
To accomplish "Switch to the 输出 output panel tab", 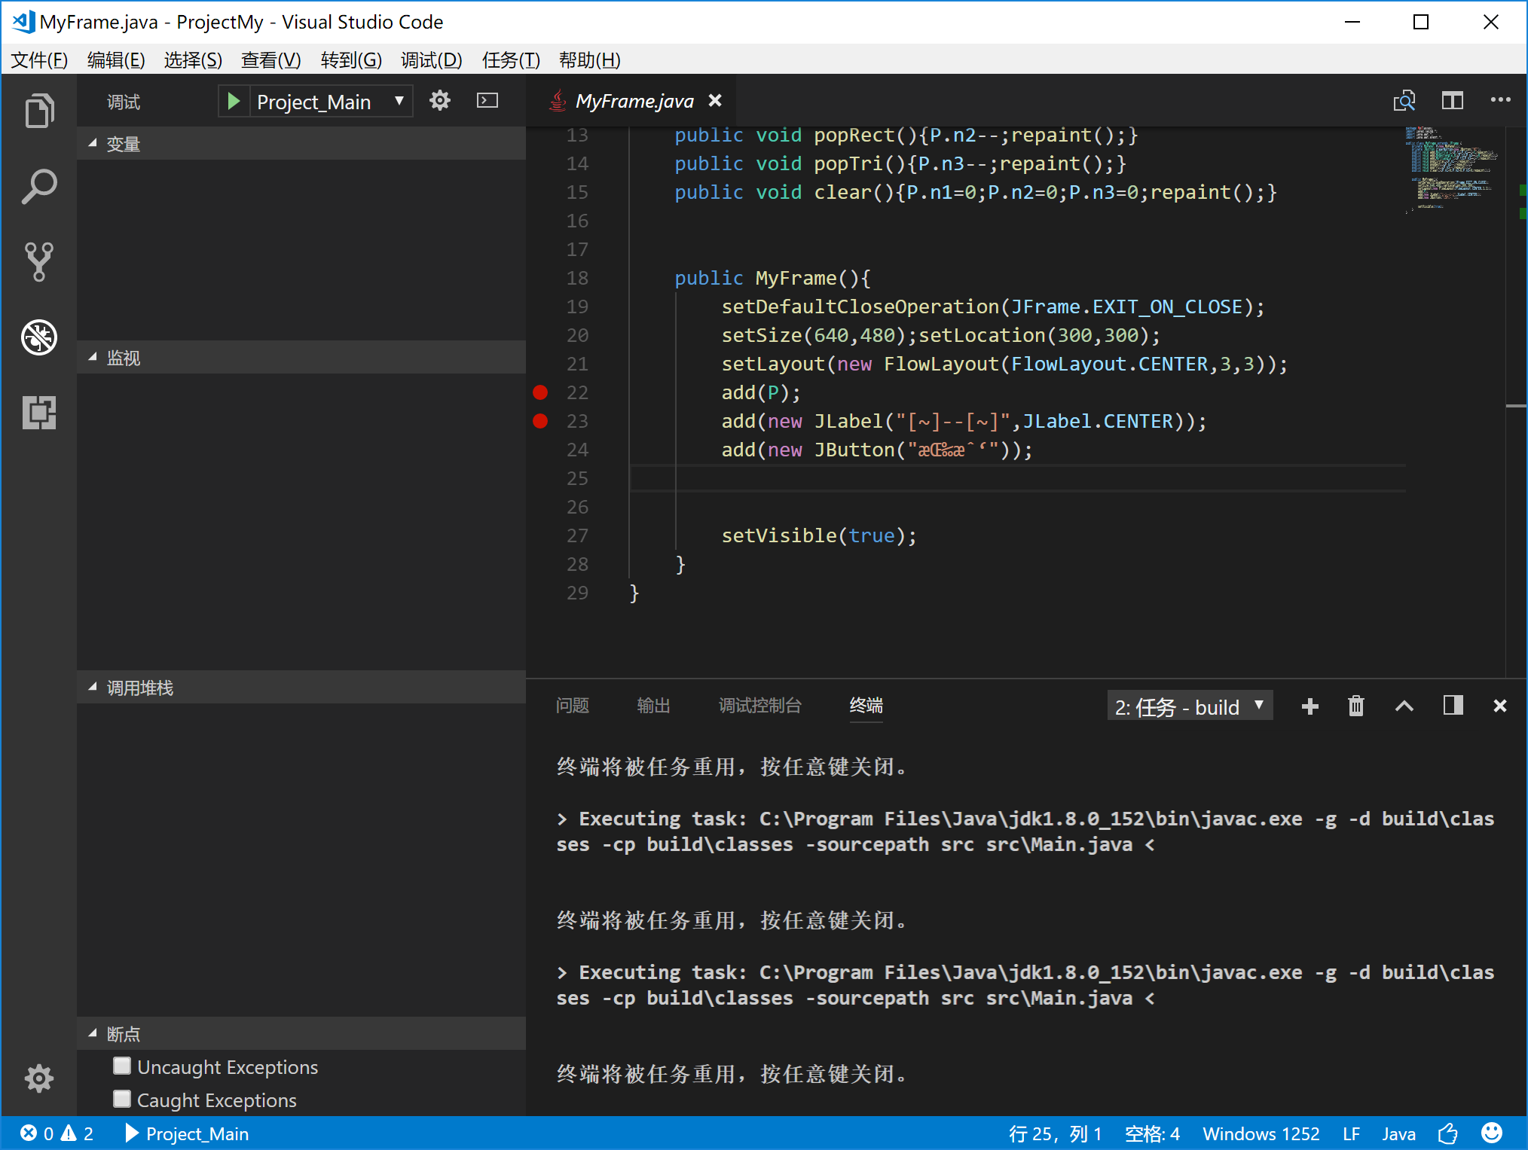I will pyautogui.click(x=652, y=706).
